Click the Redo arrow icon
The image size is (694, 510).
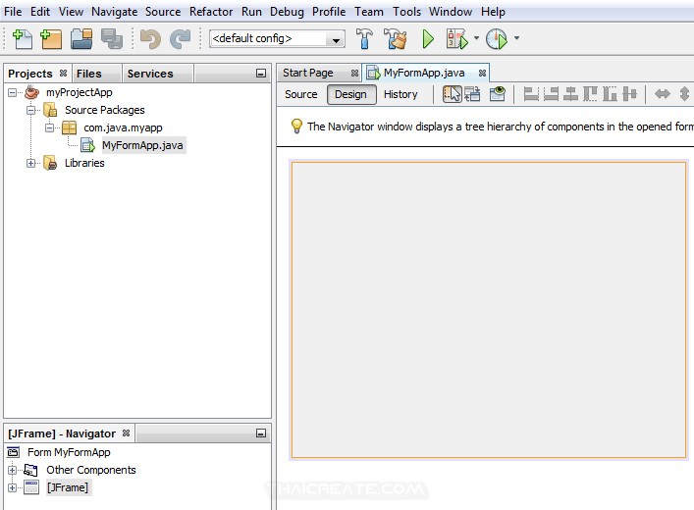tap(181, 39)
